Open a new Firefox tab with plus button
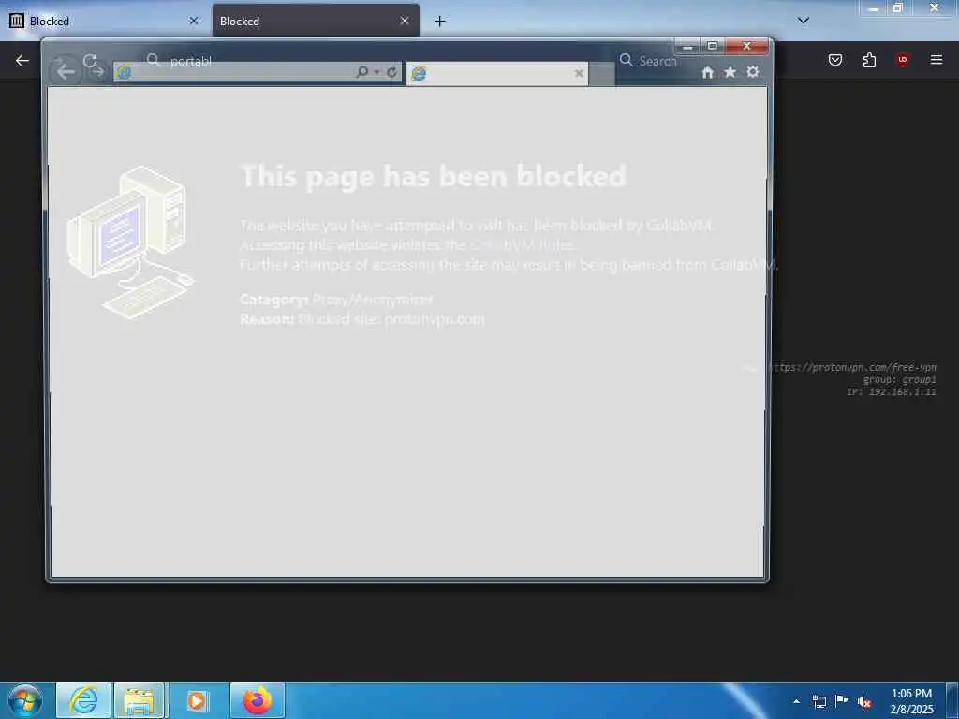This screenshot has height=719, width=959. [440, 22]
